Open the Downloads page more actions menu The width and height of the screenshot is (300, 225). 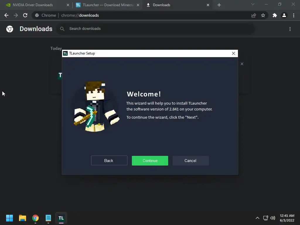click(290, 29)
